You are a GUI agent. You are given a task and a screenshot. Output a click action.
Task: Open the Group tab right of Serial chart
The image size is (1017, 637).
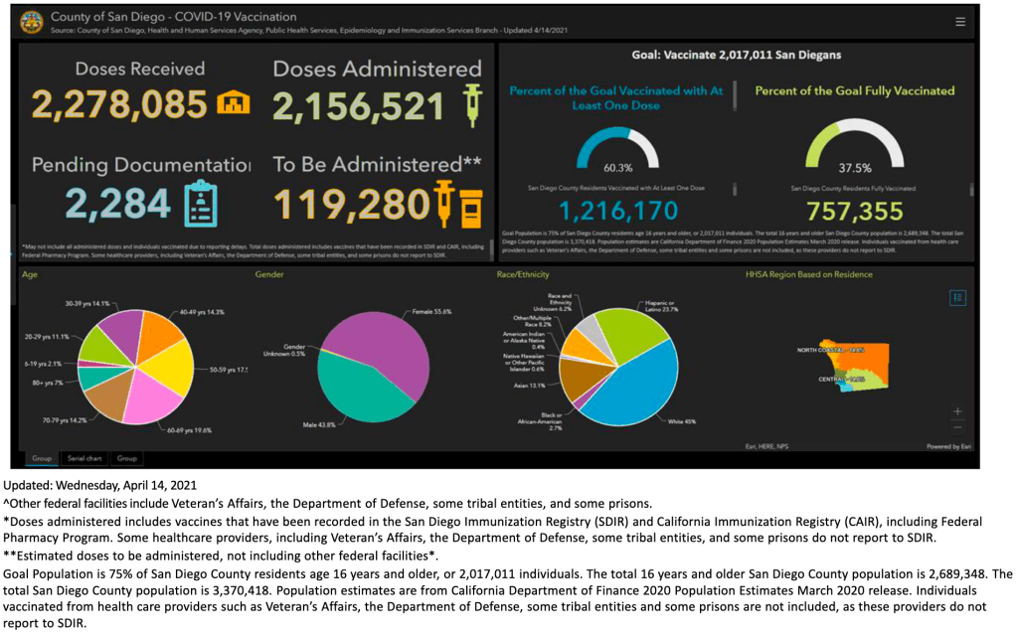pos(127,458)
